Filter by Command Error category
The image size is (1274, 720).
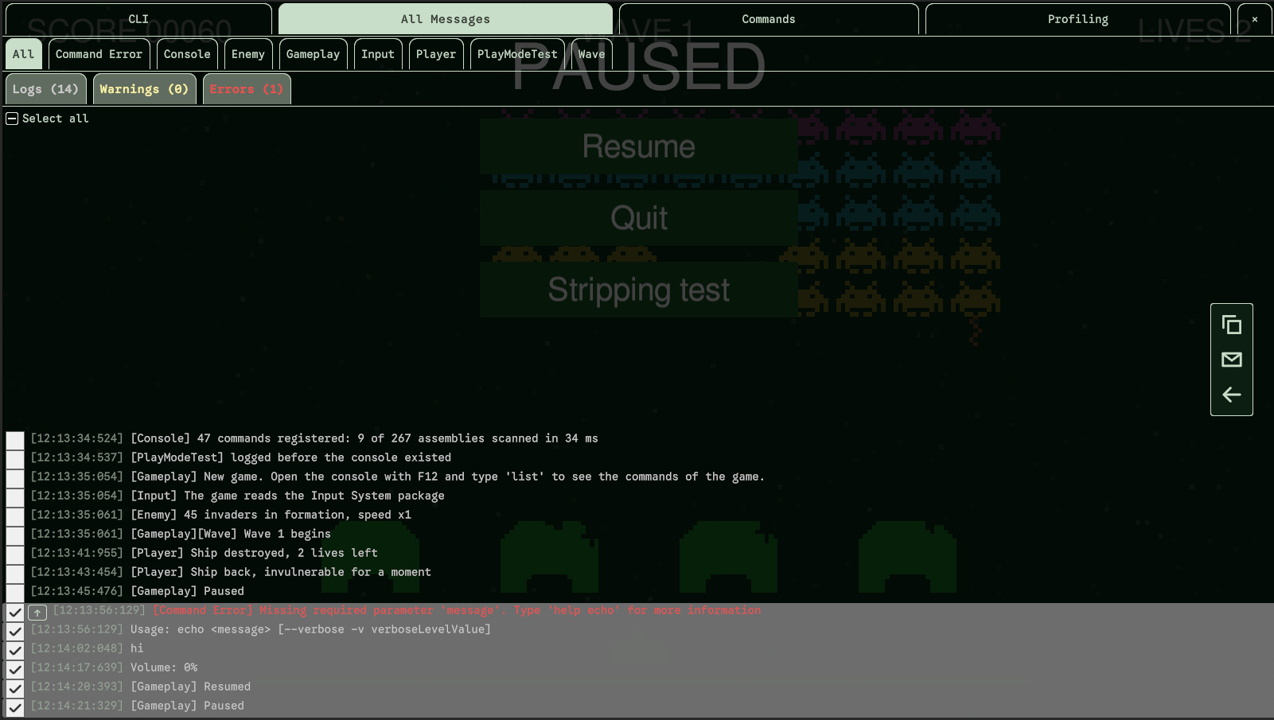pos(99,54)
